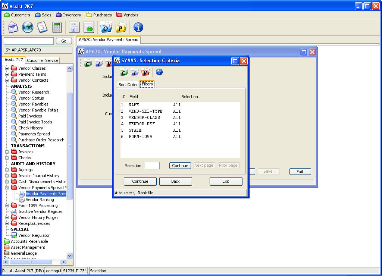
Task: Click Exit in AP670 window
Action: pyautogui.click(x=300, y=172)
